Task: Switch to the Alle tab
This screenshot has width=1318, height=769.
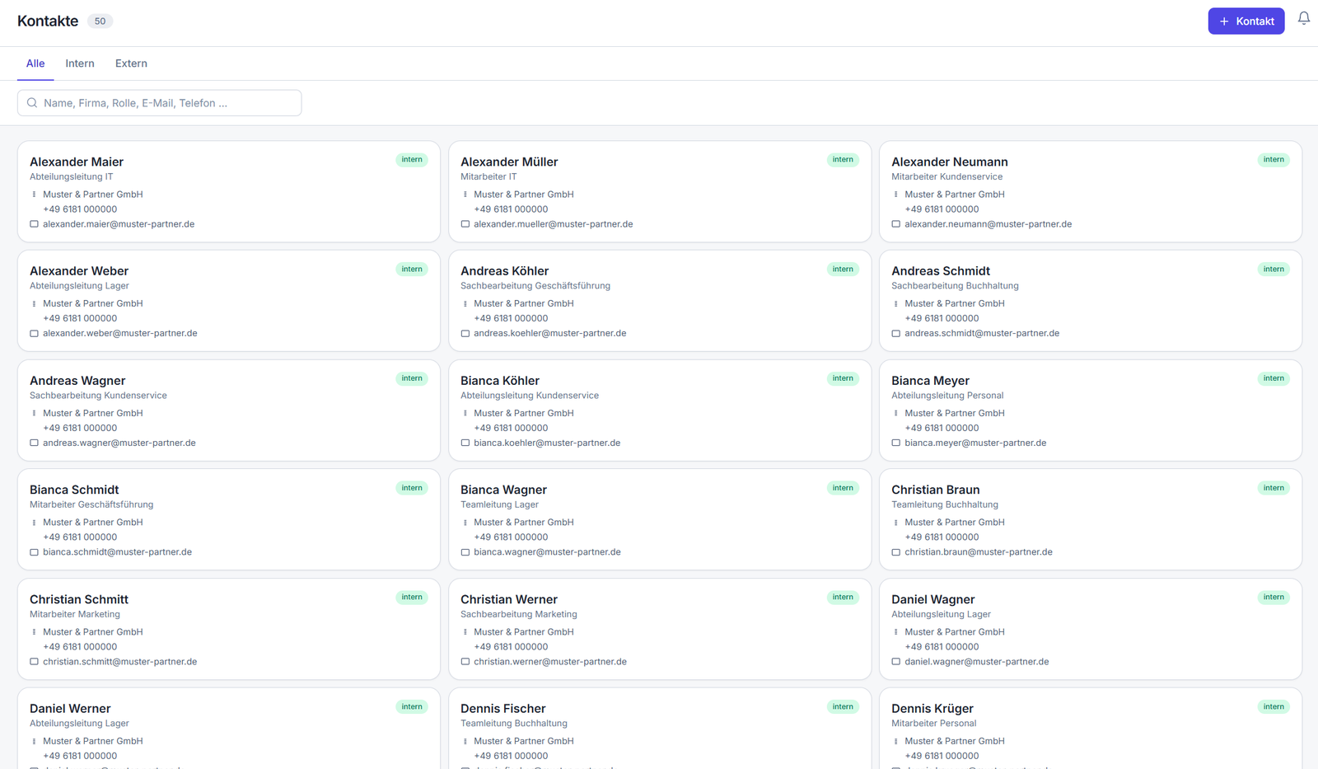Action: click(x=35, y=63)
